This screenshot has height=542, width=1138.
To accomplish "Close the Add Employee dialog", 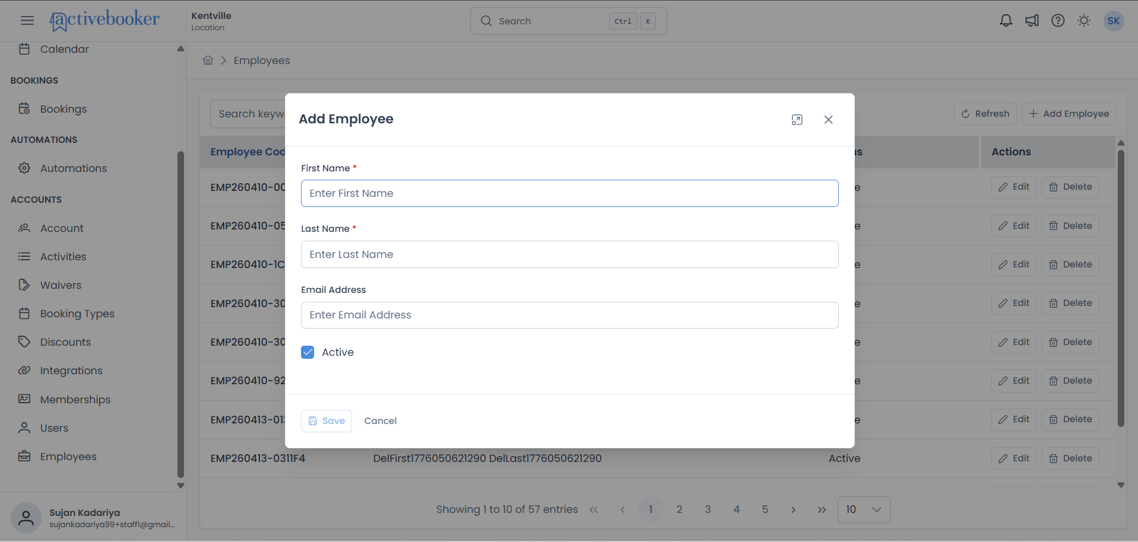I will [x=828, y=120].
